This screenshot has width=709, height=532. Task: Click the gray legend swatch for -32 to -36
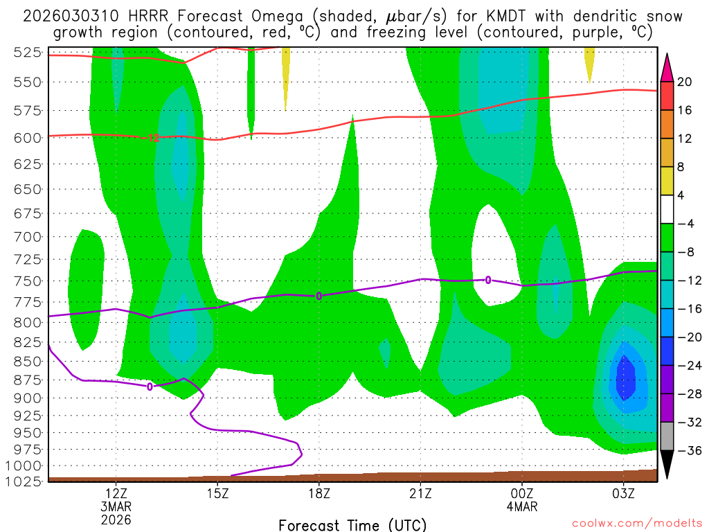pyautogui.click(x=667, y=436)
